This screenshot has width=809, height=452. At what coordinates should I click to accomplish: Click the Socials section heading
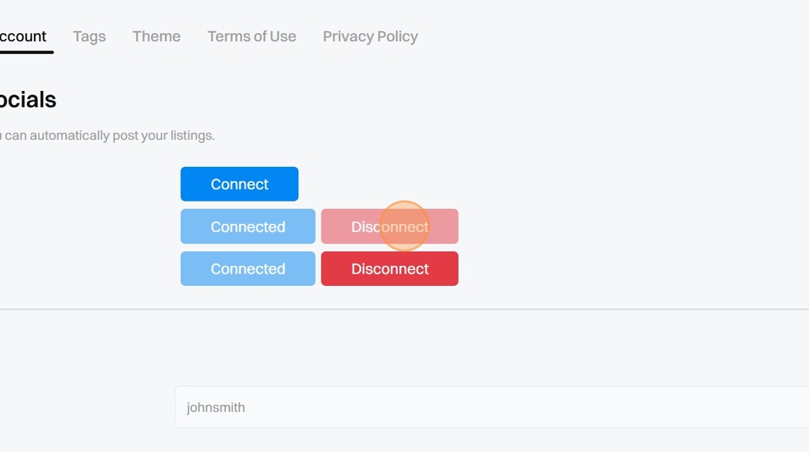pyautogui.click(x=27, y=100)
